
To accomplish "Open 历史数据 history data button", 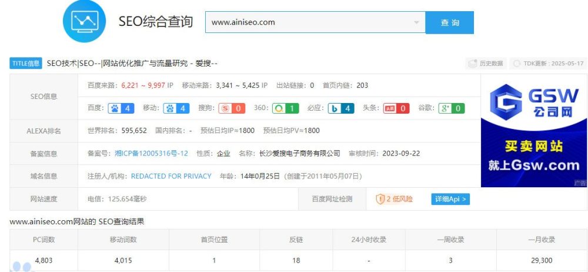I will (486, 64).
